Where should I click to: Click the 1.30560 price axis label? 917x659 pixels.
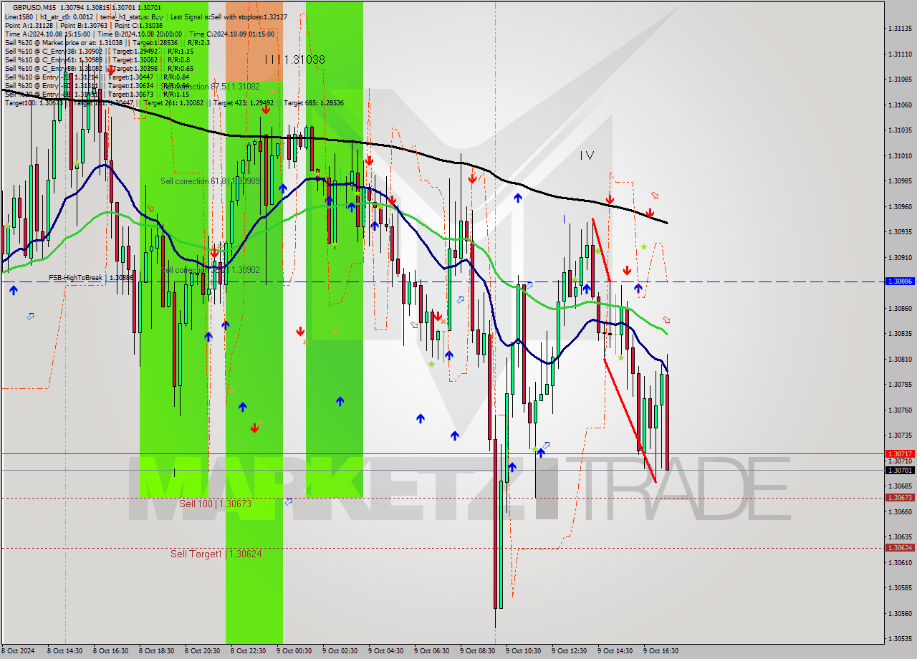pos(900,614)
